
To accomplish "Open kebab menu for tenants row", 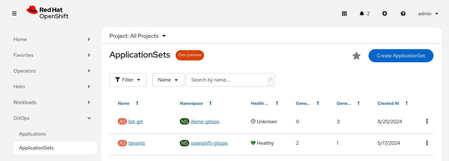I will [427, 143].
